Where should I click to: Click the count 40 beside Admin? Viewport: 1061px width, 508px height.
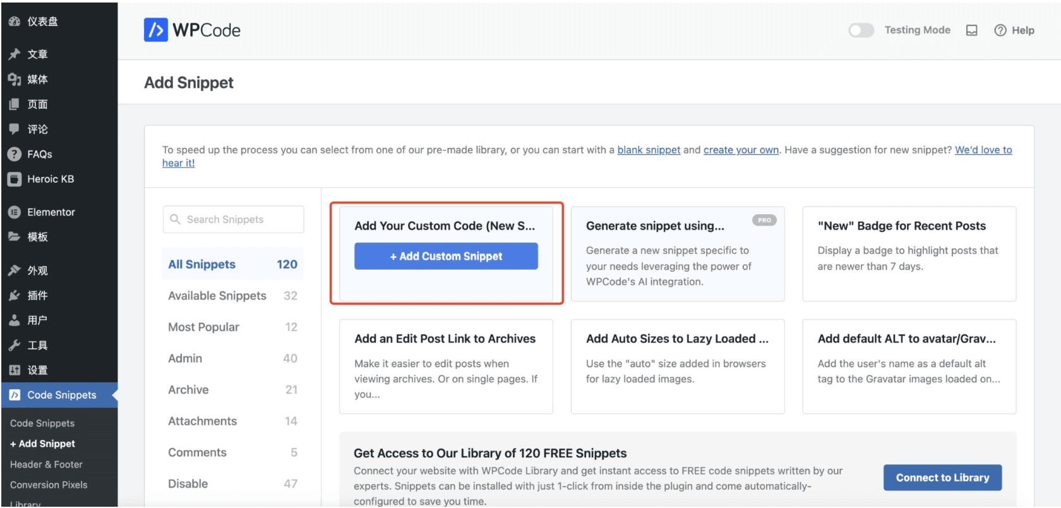290,358
